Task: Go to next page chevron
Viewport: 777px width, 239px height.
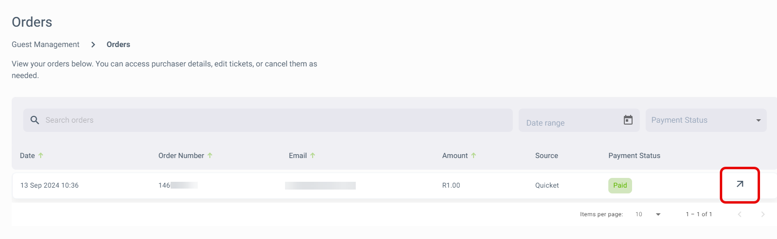Action: [762, 214]
